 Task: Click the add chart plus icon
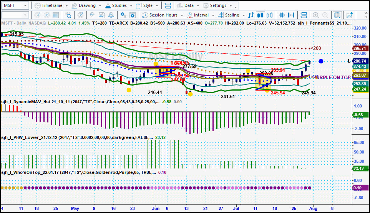[350, 15]
